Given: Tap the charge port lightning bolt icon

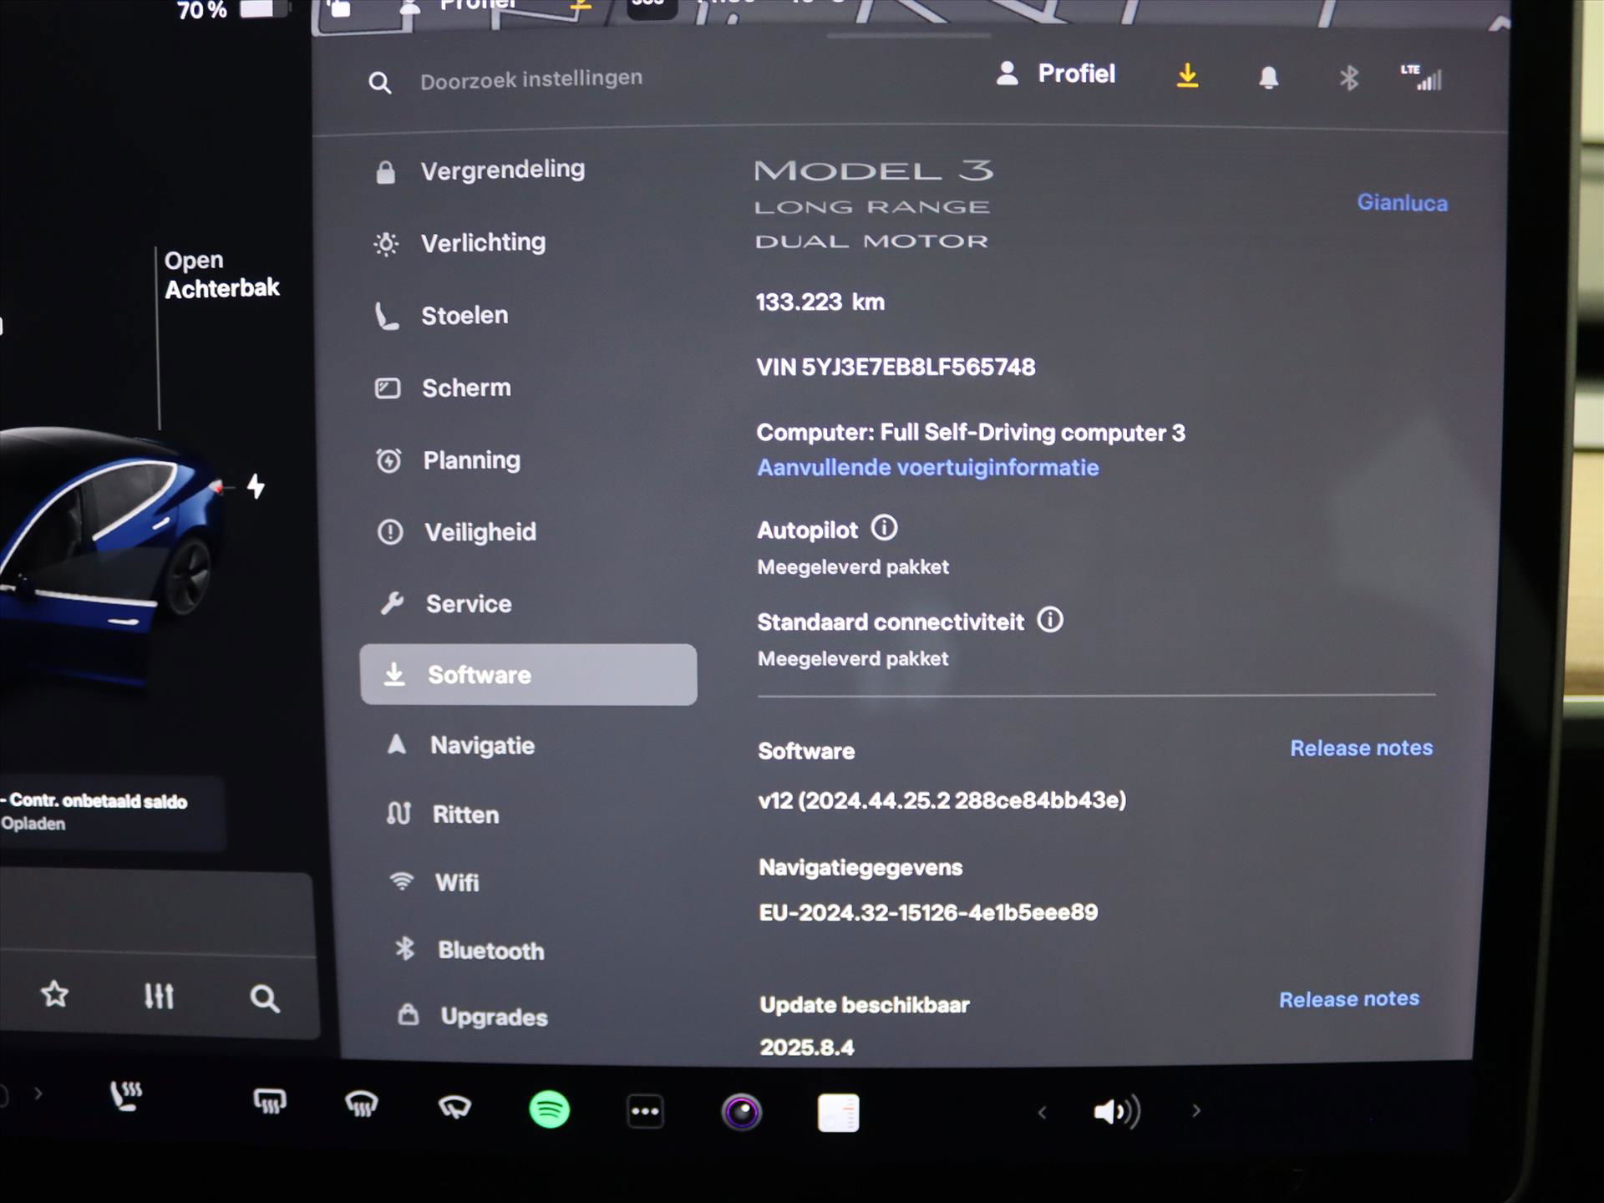Looking at the screenshot, I should pyautogui.click(x=256, y=486).
